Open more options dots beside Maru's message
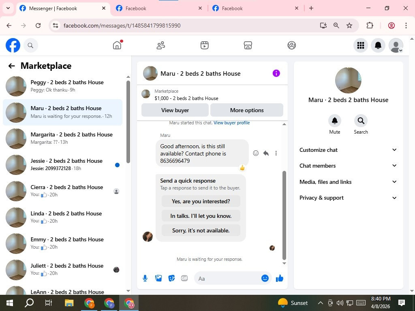Screen dimensions: 415x311 [x=276, y=153]
